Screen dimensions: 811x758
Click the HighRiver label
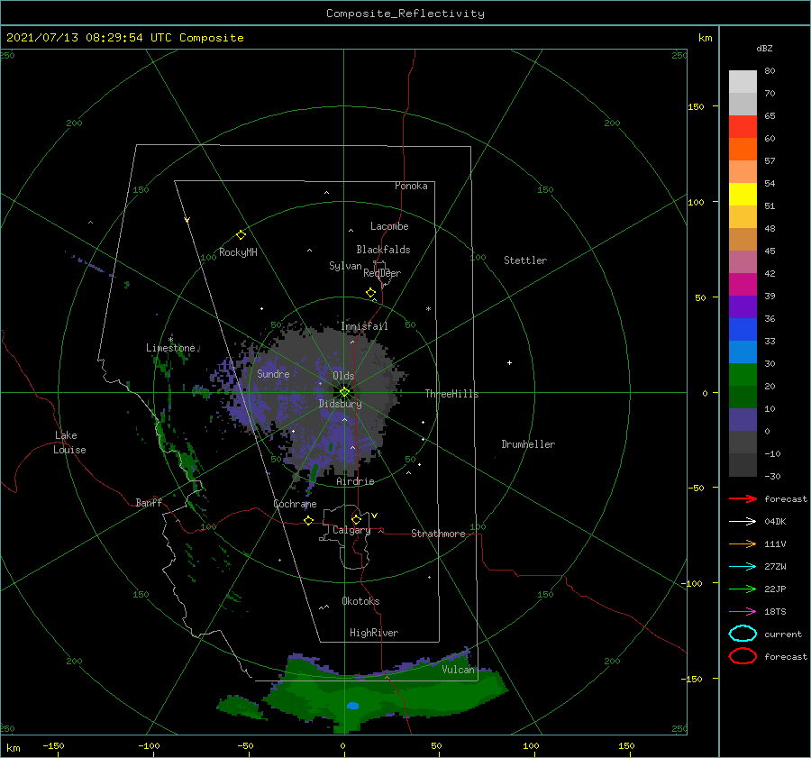pyautogui.click(x=373, y=633)
